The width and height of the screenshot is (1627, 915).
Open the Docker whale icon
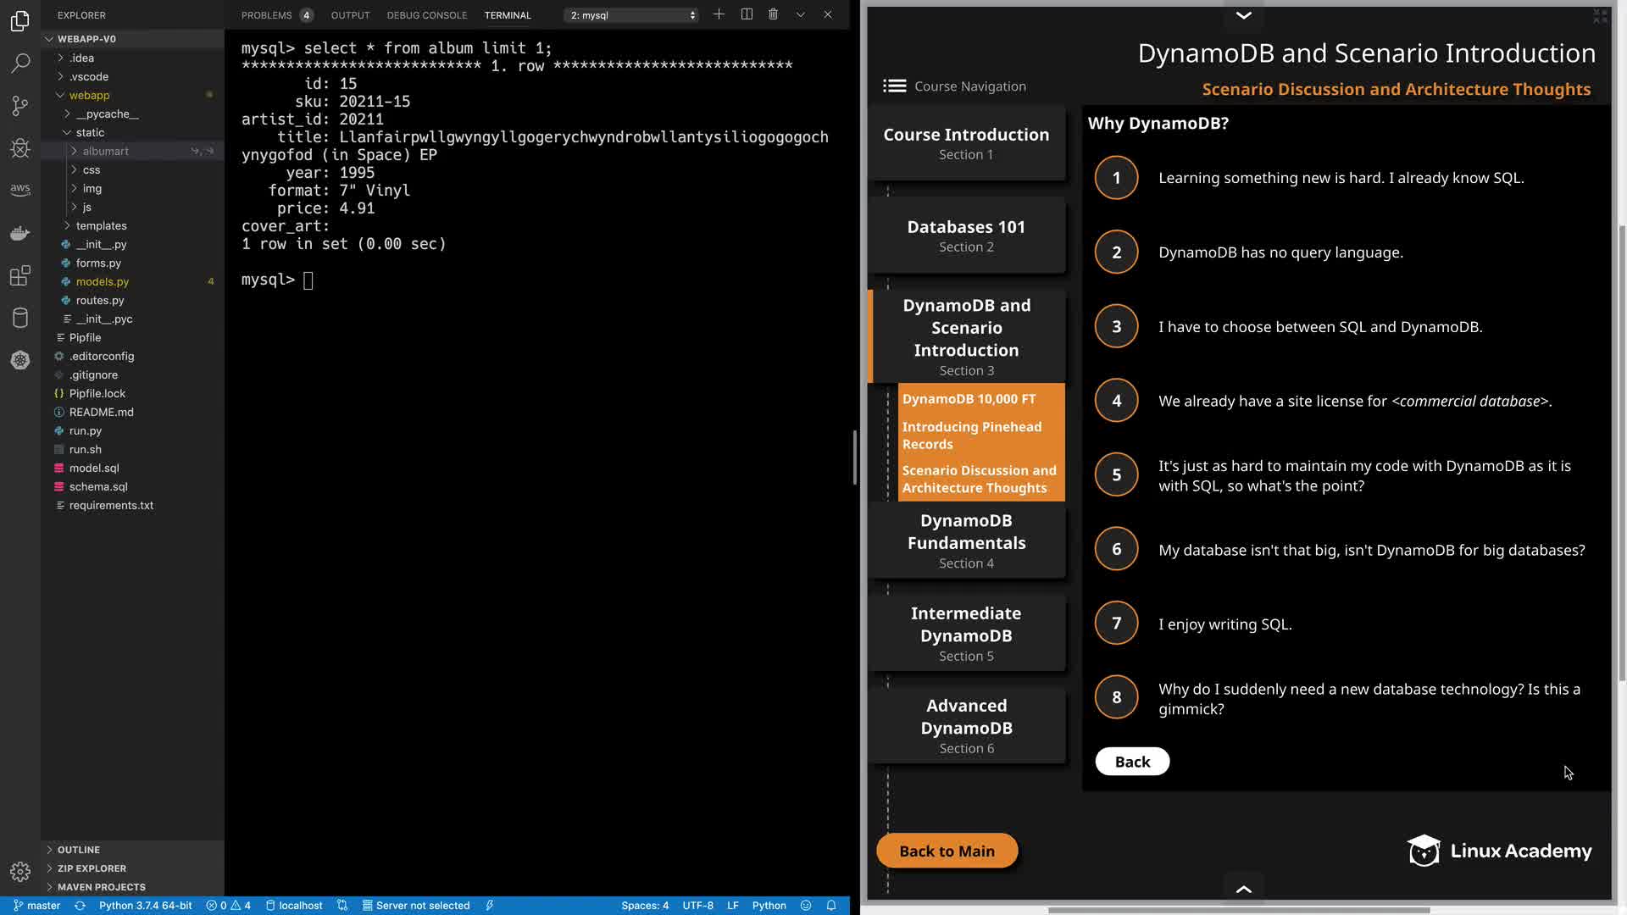coord(20,233)
